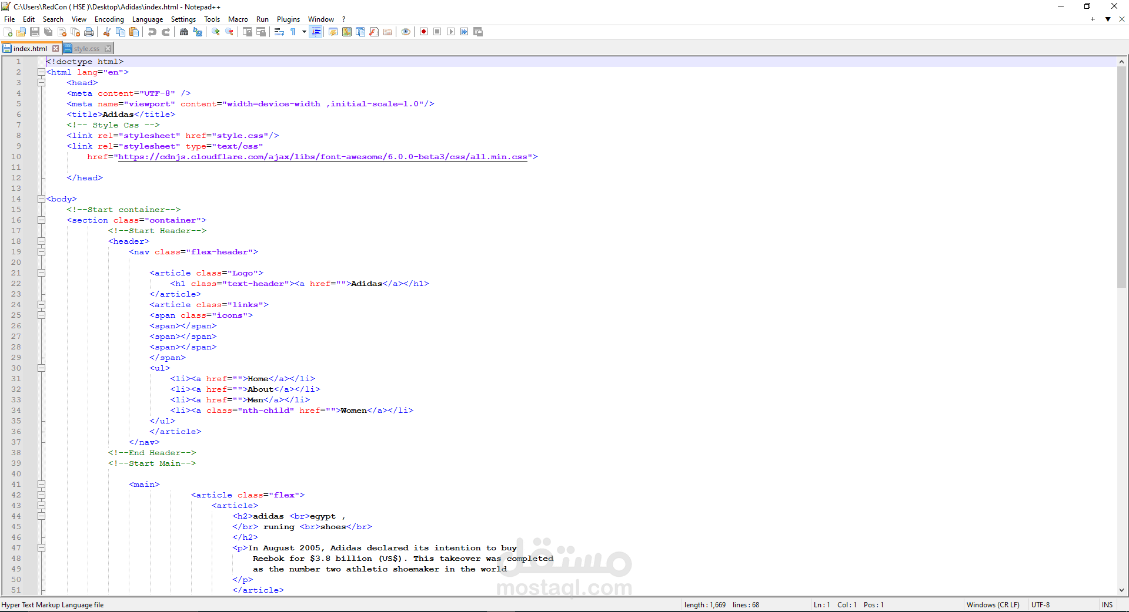The image size is (1129, 612).
Task: Undo last edit with Undo arrow
Action: (x=152, y=32)
